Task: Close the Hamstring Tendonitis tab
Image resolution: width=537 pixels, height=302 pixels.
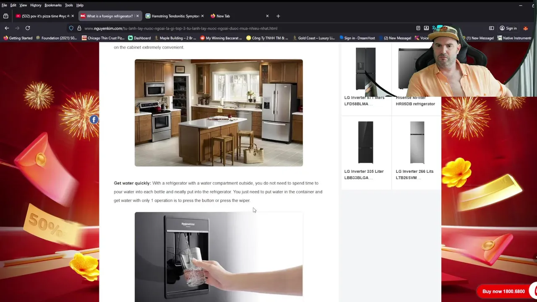Action: coord(202,16)
